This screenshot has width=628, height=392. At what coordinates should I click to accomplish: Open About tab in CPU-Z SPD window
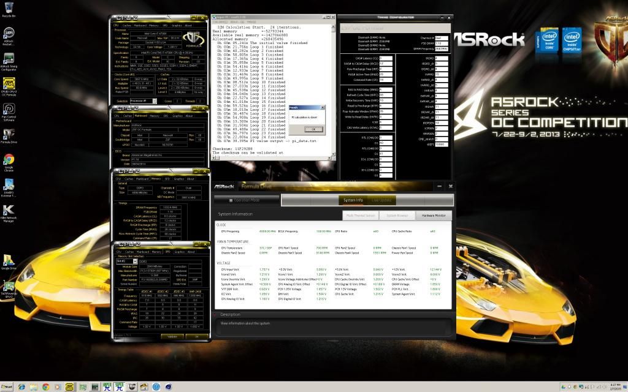point(191,252)
